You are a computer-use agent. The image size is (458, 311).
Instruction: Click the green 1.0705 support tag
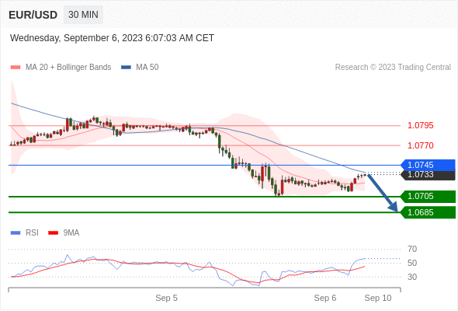[x=428, y=196]
